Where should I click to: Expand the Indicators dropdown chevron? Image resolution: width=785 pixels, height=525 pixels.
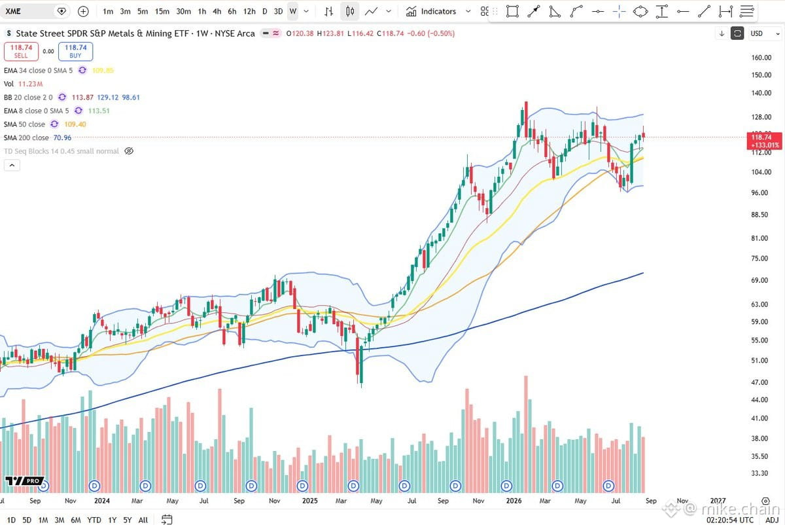[468, 11]
